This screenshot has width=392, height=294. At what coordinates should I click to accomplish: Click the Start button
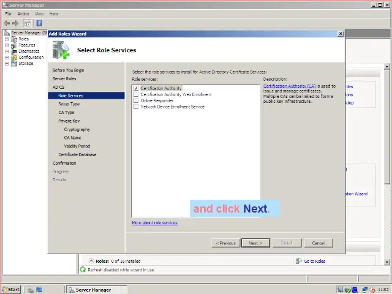[x=11, y=290]
